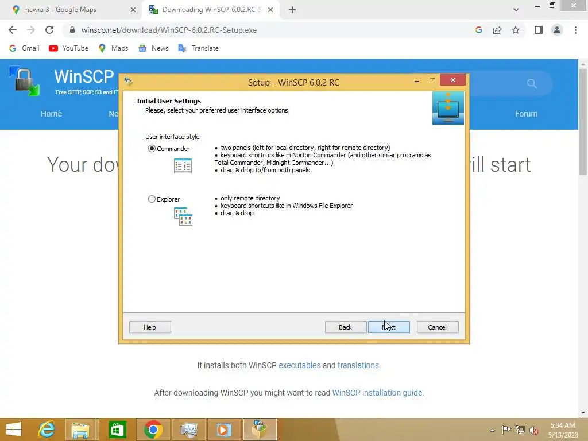Open the Forum menu on WinSCP site
Image resolution: width=588 pixels, height=441 pixels.
pos(526,114)
